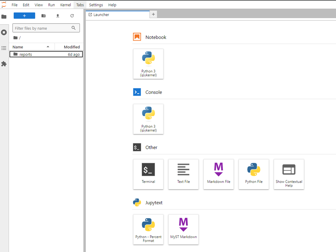Open a new Terminal
This screenshot has height=252, width=336.
pos(148,174)
